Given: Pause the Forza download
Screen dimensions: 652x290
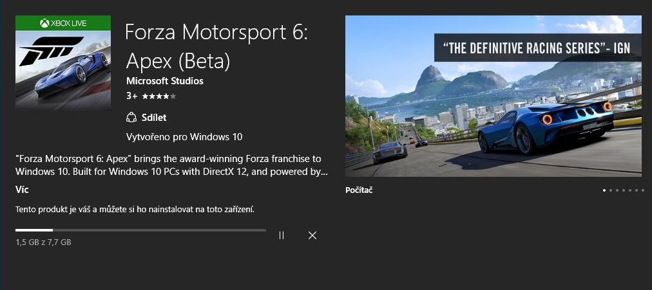Looking at the screenshot, I should [x=282, y=235].
